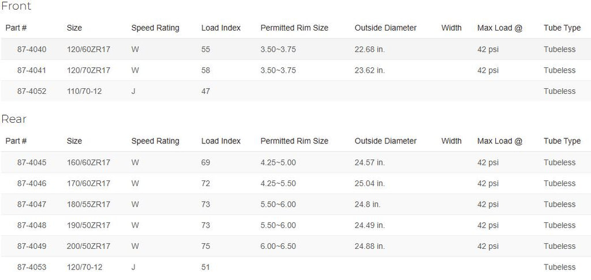
Task: Click the Rear table Speed Rating header
Action: [155, 141]
